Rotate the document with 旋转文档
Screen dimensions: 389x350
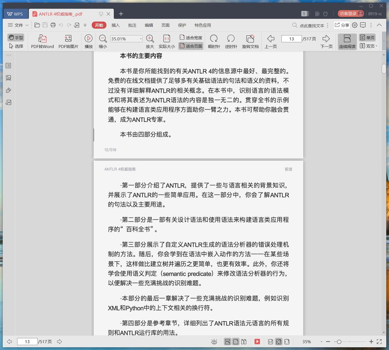point(250,41)
